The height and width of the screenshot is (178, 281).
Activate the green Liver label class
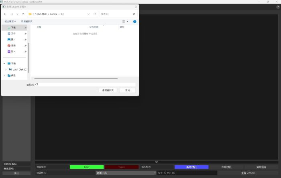tap(87, 167)
